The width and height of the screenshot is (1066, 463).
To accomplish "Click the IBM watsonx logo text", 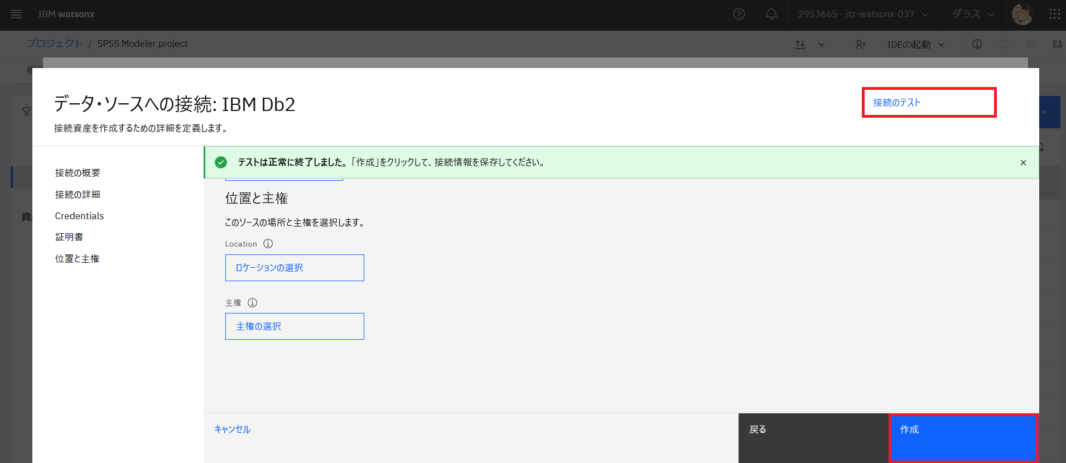I will click(x=66, y=14).
